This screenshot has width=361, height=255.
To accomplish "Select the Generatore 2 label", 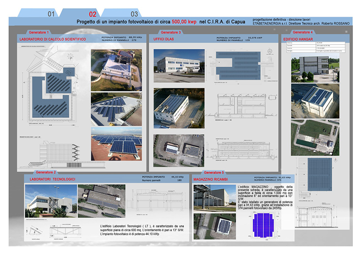I will 46,172.
